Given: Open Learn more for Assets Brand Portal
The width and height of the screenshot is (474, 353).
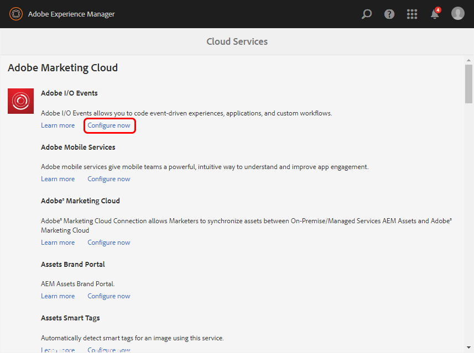Looking at the screenshot, I should [x=58, y=296].
